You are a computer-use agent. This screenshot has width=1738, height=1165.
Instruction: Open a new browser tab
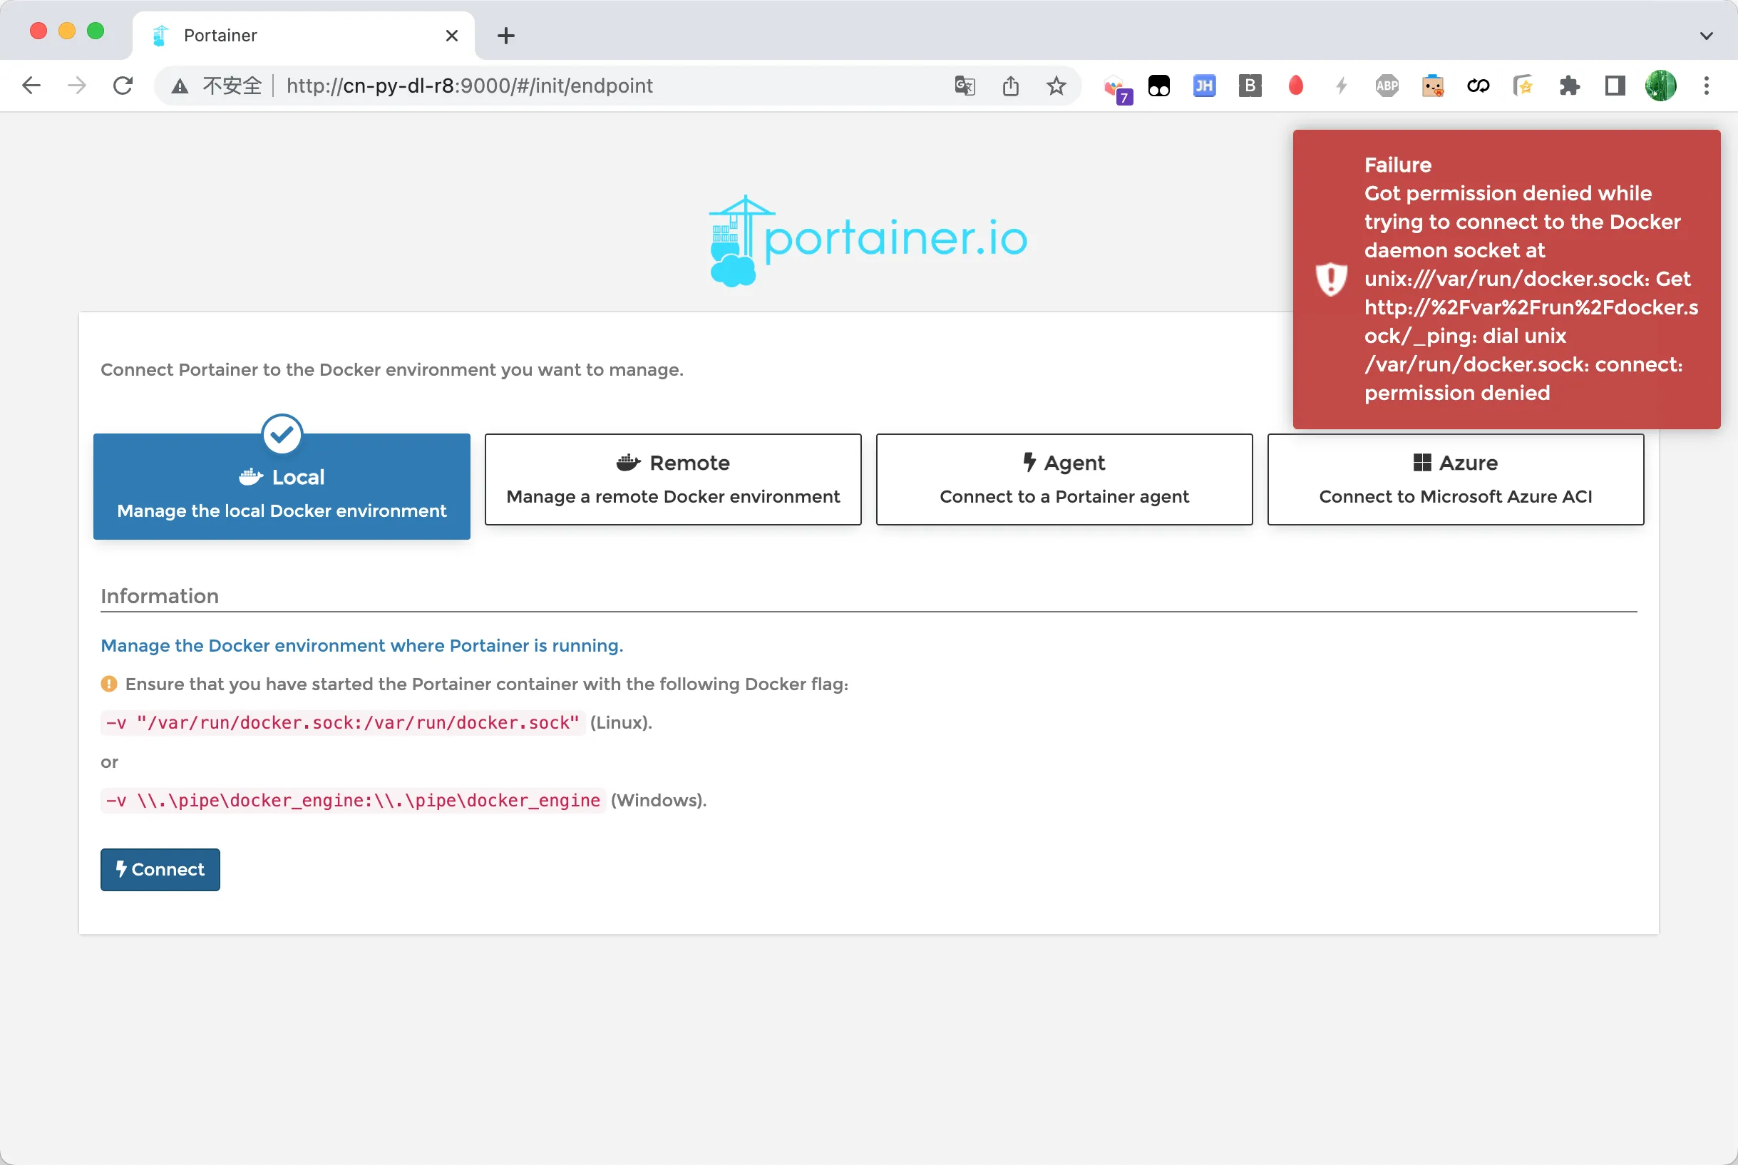click(x=506, y=36)
